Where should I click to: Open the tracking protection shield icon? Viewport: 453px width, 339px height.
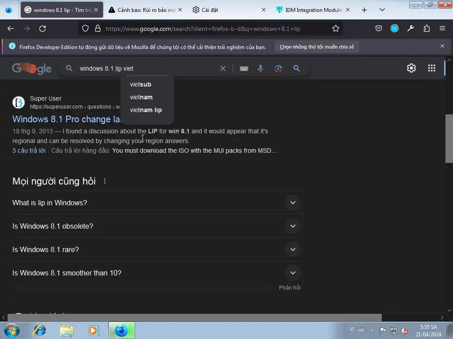point(85,29)
